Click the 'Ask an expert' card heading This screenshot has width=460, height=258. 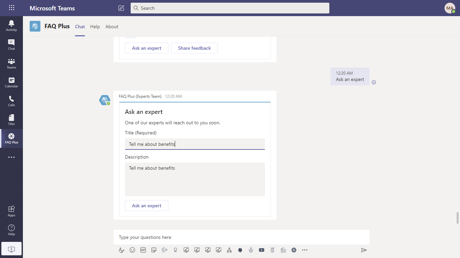(x=144, y=112)
